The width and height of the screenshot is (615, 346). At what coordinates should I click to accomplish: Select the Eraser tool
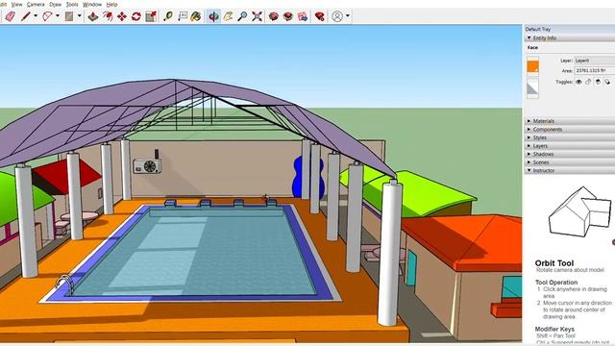tap(11, 16)
